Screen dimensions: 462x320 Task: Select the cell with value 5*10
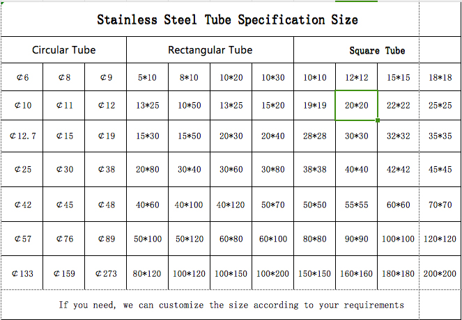point(148,77)
